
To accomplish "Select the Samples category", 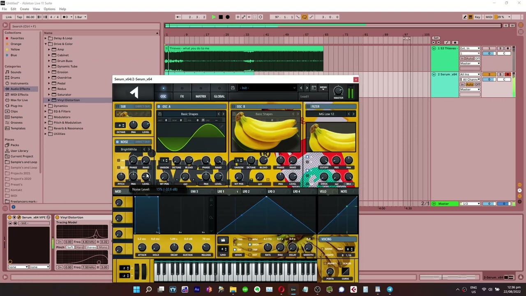I will [16, 117].
